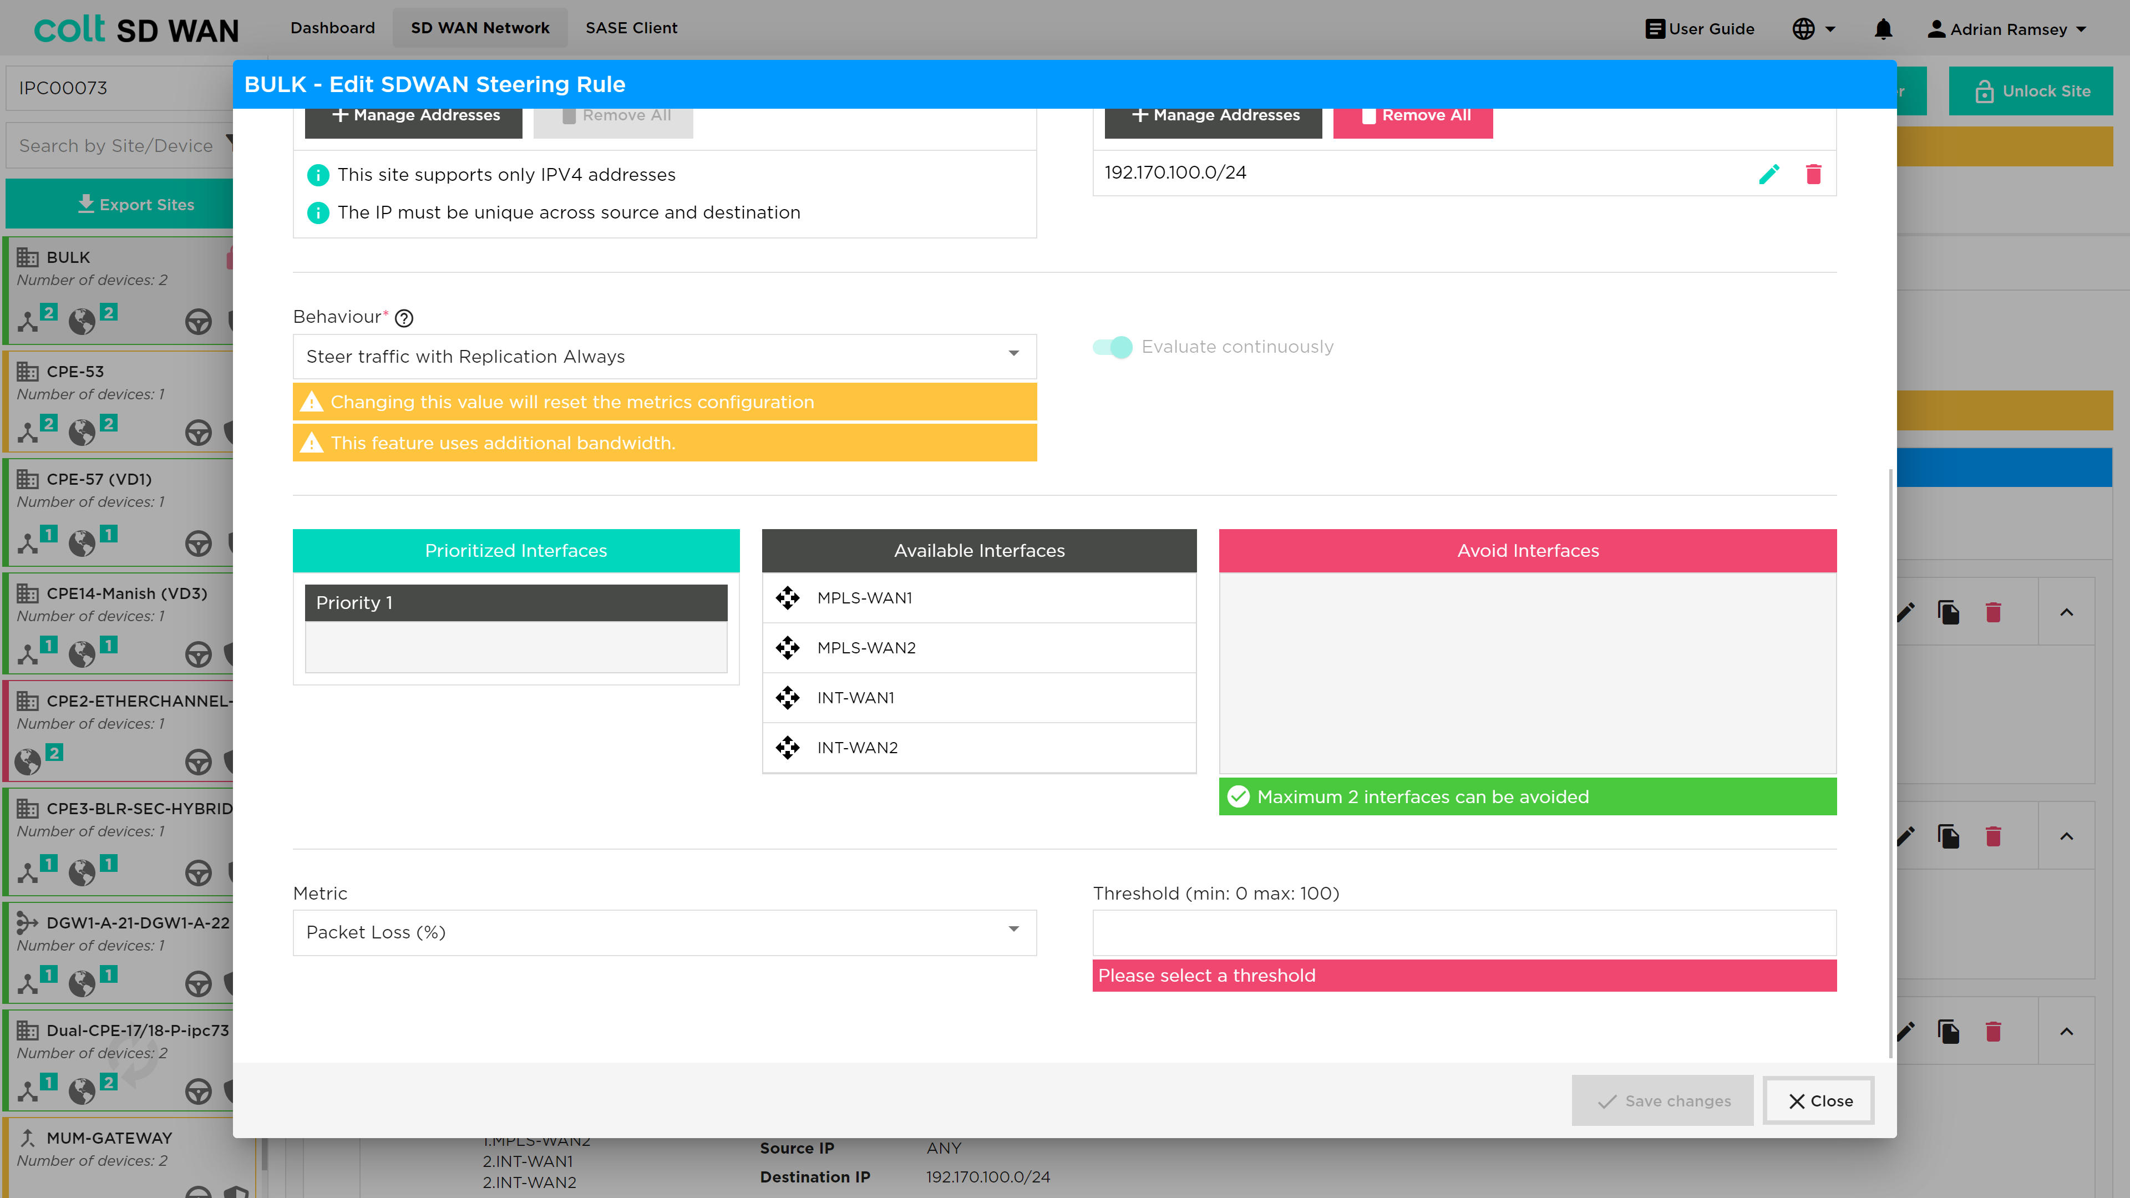Close the Edit SDWAN Steering Rule dialog
The height and width of the screenshot is (1198, 2130).
click(x=1819, y=1100)
